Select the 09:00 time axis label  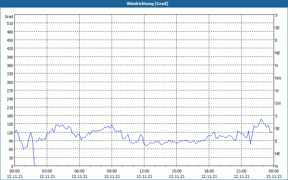pyautogui.click(x=112, y=171)
